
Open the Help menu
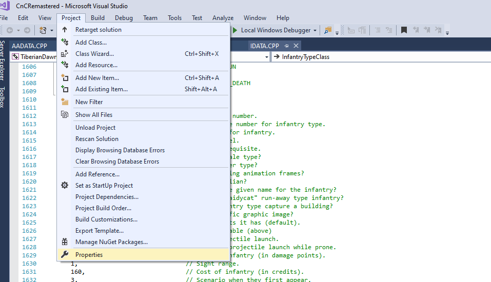tap(283, 18)
